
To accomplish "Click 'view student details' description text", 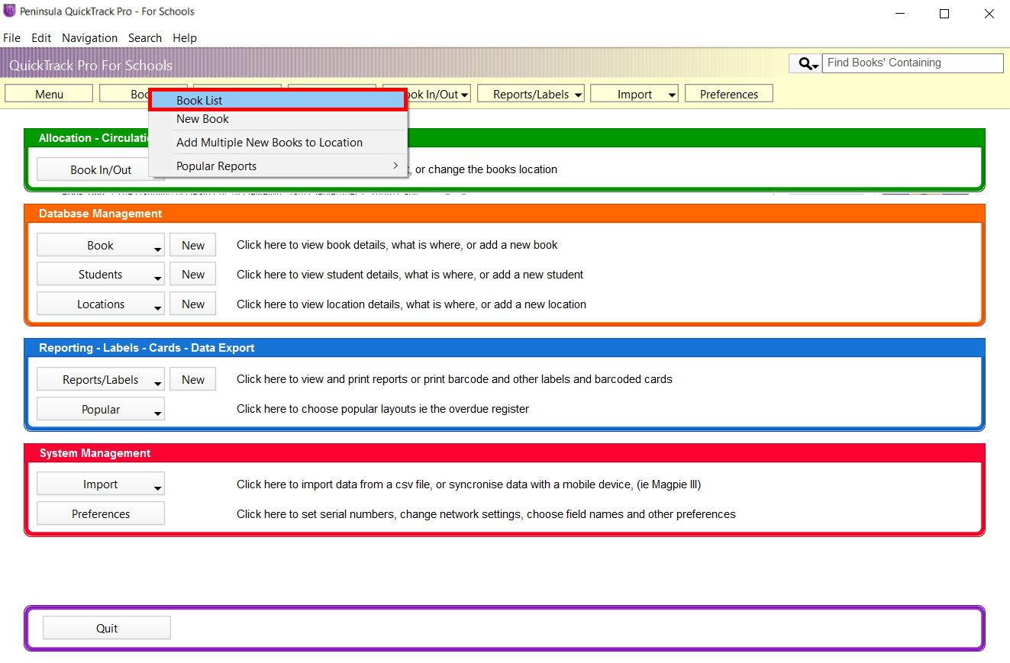I will click(410, 275).
